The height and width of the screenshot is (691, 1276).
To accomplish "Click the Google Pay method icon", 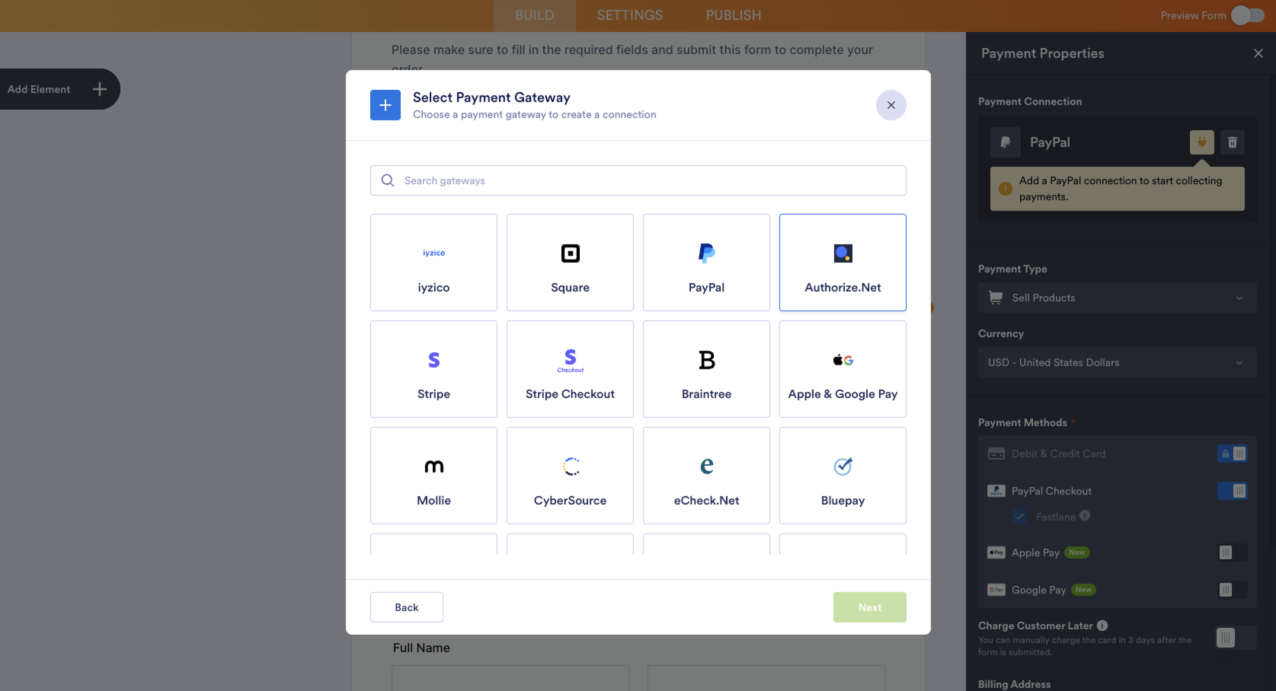I will pos(996,590).
